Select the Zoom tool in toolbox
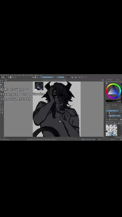This screenshot has width=122, height=217. point(1,113)
